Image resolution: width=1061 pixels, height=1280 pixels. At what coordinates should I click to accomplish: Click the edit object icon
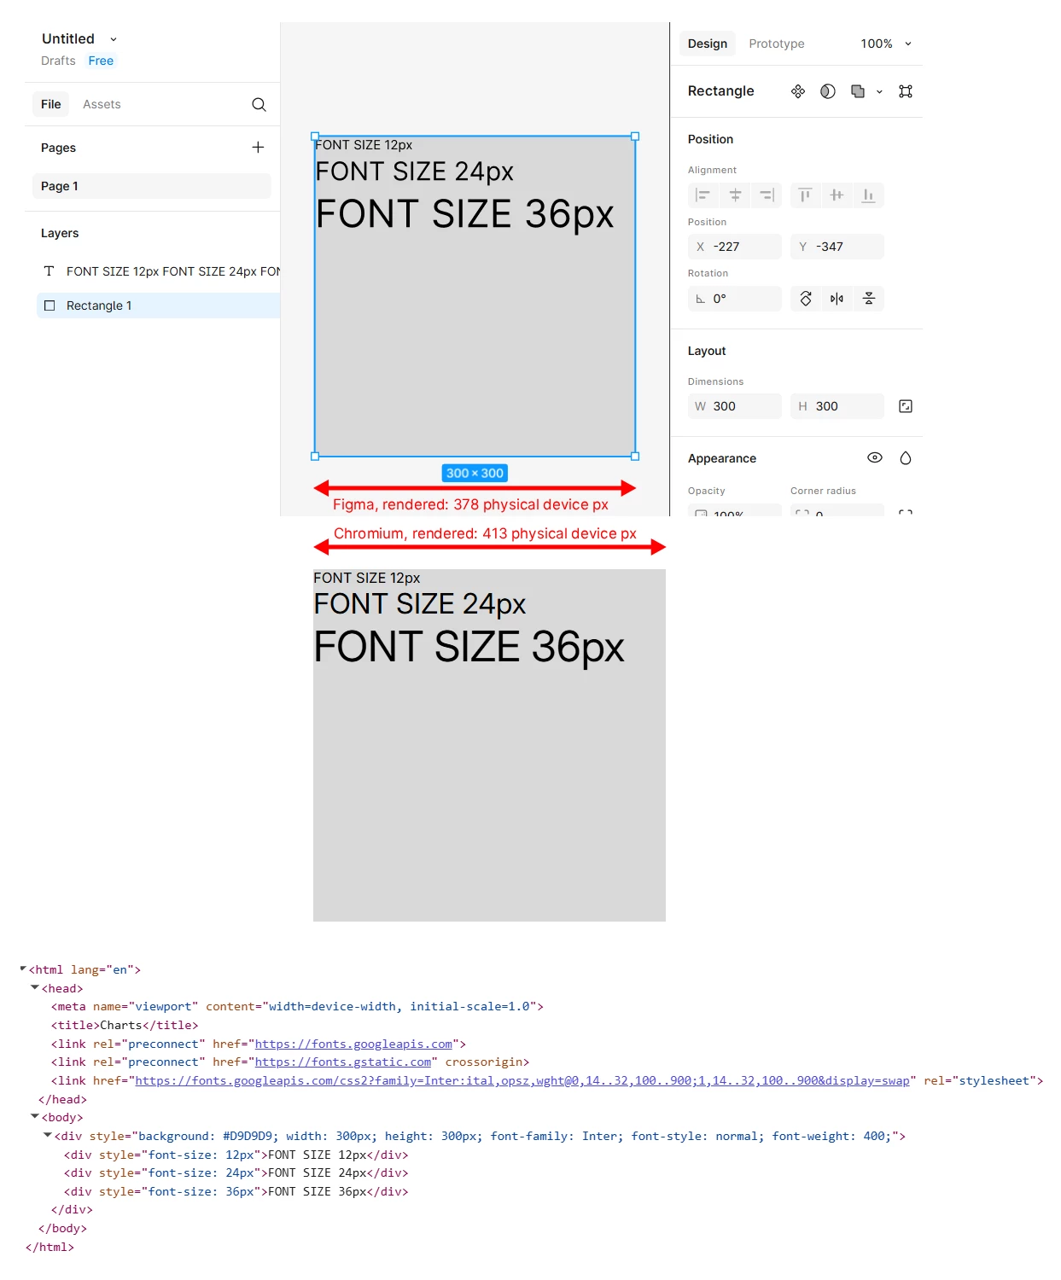click(x=906, y=91)
